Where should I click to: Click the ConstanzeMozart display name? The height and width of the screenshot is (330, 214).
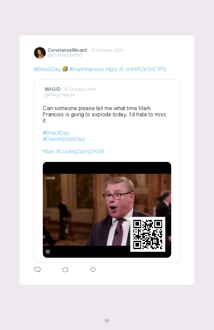(67, 50)
